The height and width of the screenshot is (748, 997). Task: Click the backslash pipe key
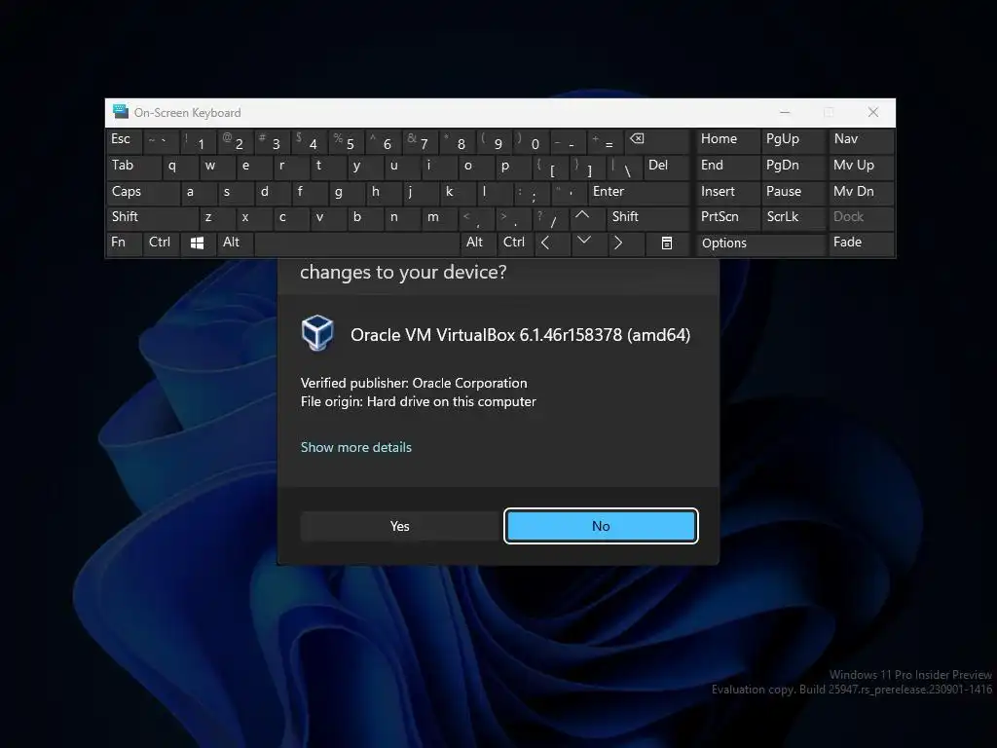622,166
